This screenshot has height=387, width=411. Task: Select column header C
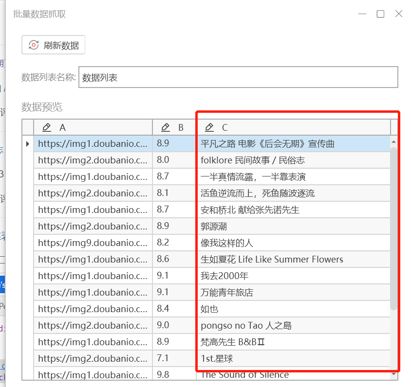click(293, 127)
